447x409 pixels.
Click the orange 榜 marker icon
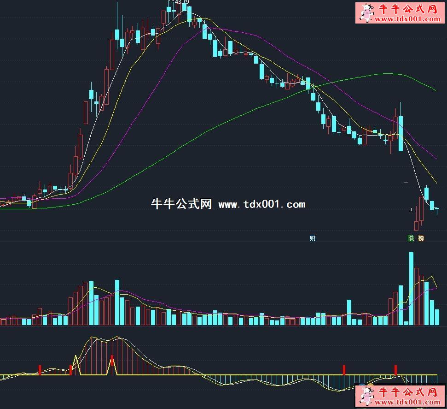421,238
